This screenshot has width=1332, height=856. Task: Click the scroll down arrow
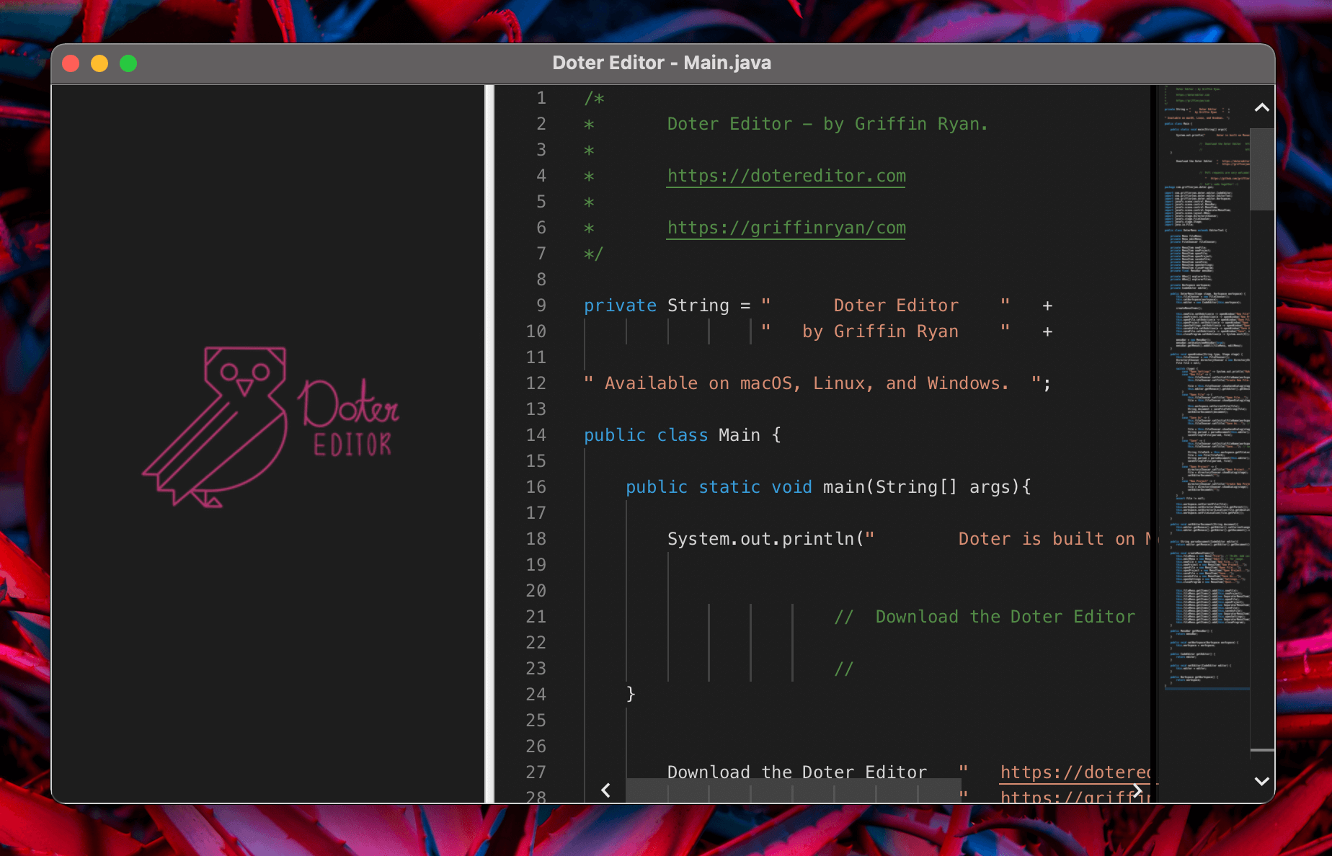(1261, 781)
